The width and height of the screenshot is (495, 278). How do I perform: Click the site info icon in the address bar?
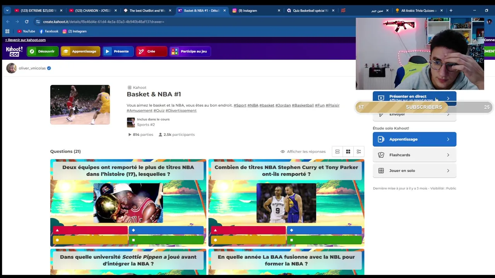pos(38,22)
